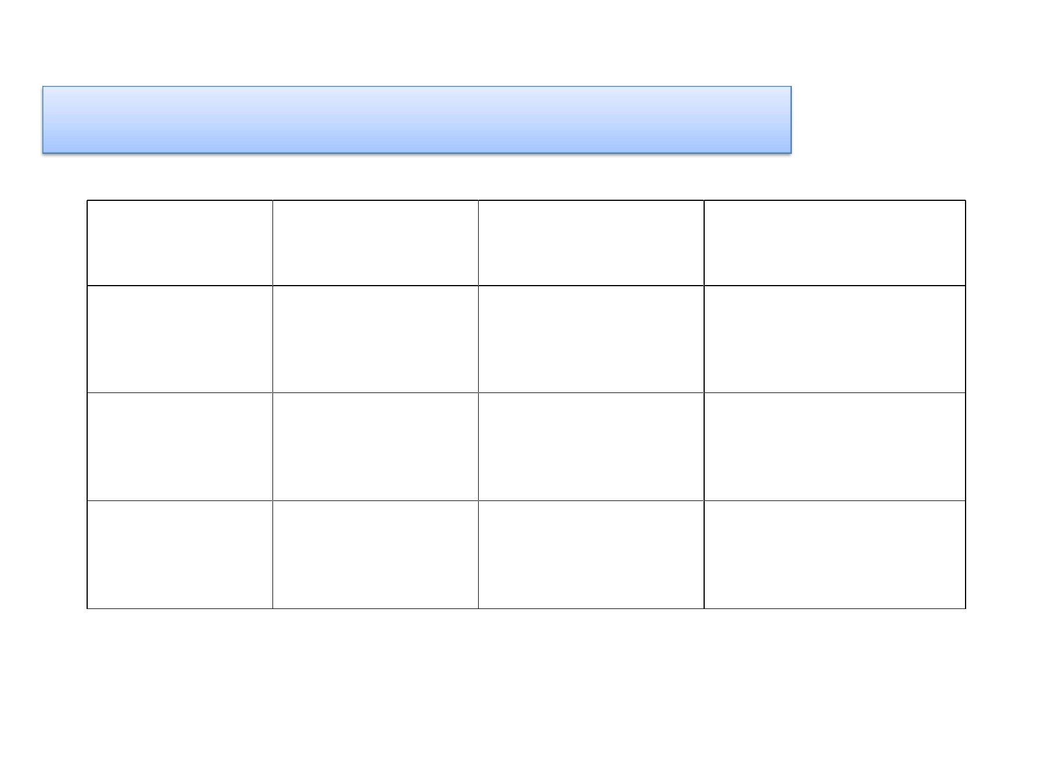The width and height of the screenshot is (1044, 782).
Task: Click the top-row third-column table cell
Action: (x=591, y=243)
